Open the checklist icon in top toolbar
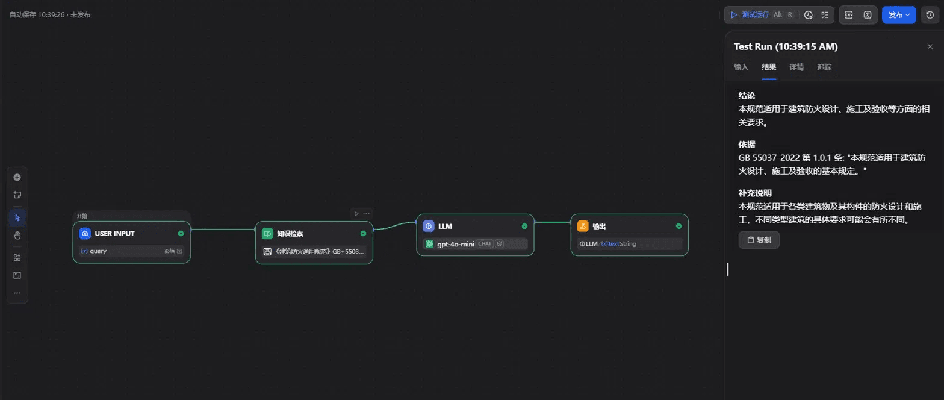 coord(825,15)
